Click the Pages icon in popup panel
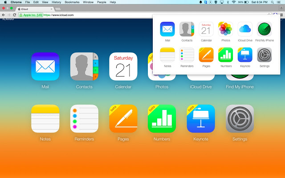The image size is (285, 178). (x=206, y=55)
